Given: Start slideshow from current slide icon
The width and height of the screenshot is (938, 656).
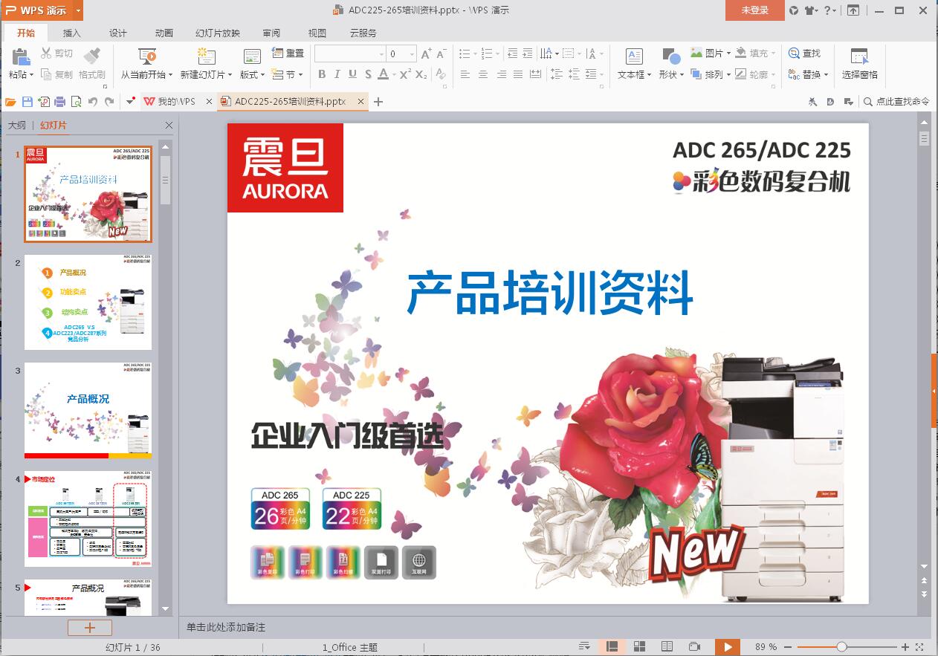Looking at the screenshot, I should pos(147,56).
